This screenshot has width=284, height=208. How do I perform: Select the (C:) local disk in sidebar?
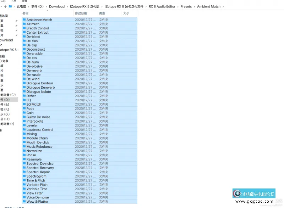pyautogui.click(x=8, y=95)
